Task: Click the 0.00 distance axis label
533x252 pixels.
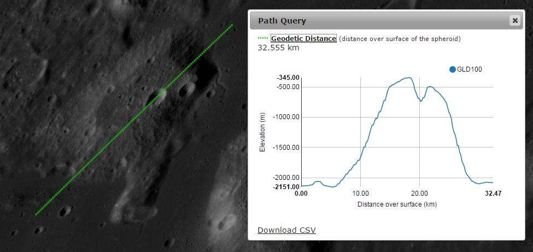Action: [x=301, y=194]
